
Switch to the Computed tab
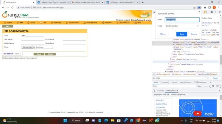coord(165,82)
